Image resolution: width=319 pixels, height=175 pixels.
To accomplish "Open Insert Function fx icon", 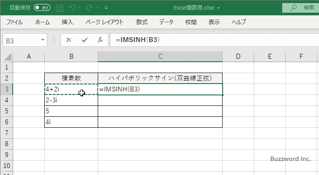I will point(100,40).
